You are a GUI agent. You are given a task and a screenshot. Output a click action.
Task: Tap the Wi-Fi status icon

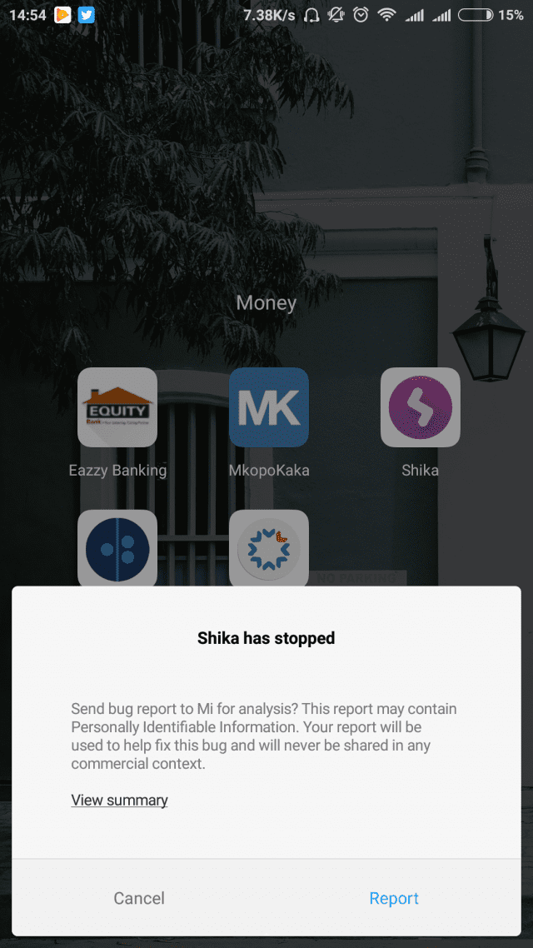tap(386, 15)
